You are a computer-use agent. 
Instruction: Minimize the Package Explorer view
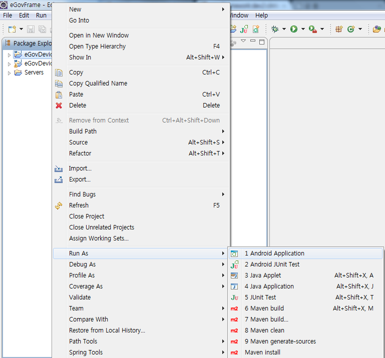253,41
